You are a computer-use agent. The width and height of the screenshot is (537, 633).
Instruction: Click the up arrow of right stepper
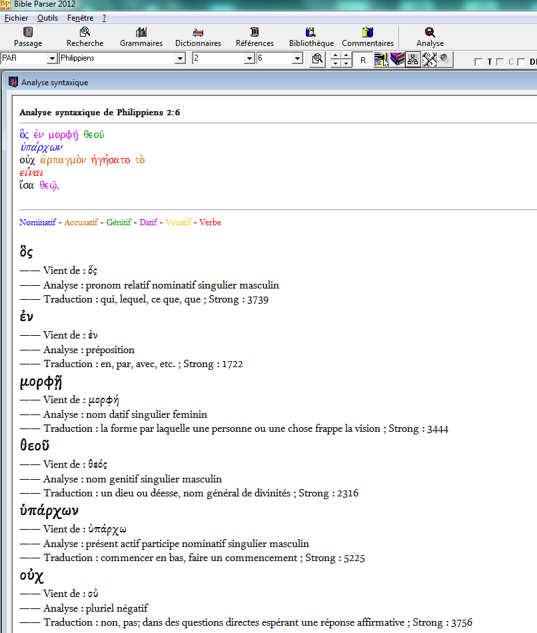point(346,56)
